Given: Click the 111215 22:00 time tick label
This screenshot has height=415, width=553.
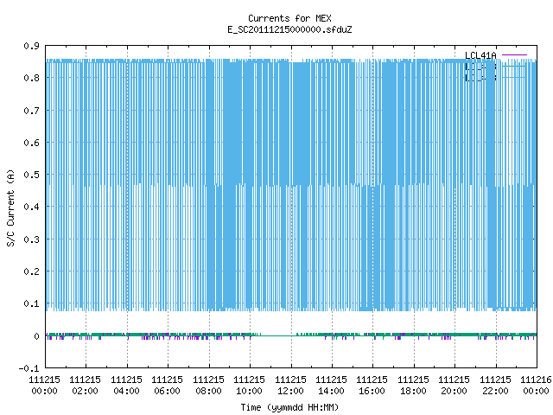Looking at the screenshot, I should [495, 386].
